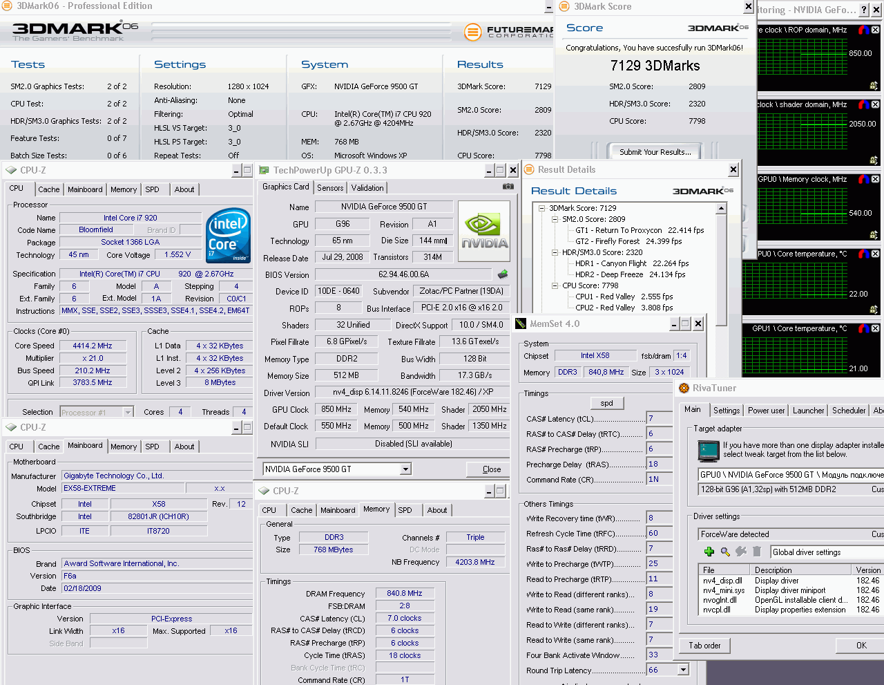Collapse HDR/SM3.0 Score tree node
The image size is (884, 685).
coord(555,252)
